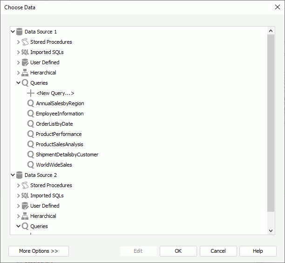Click the EmployeeInformation query icon

31,114
